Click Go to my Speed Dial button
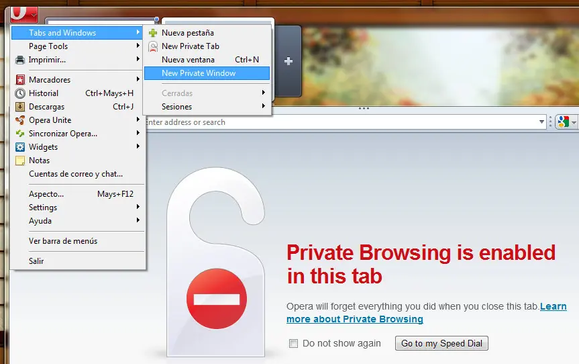This screenshot has height=364, width=579. pos(441,344)
